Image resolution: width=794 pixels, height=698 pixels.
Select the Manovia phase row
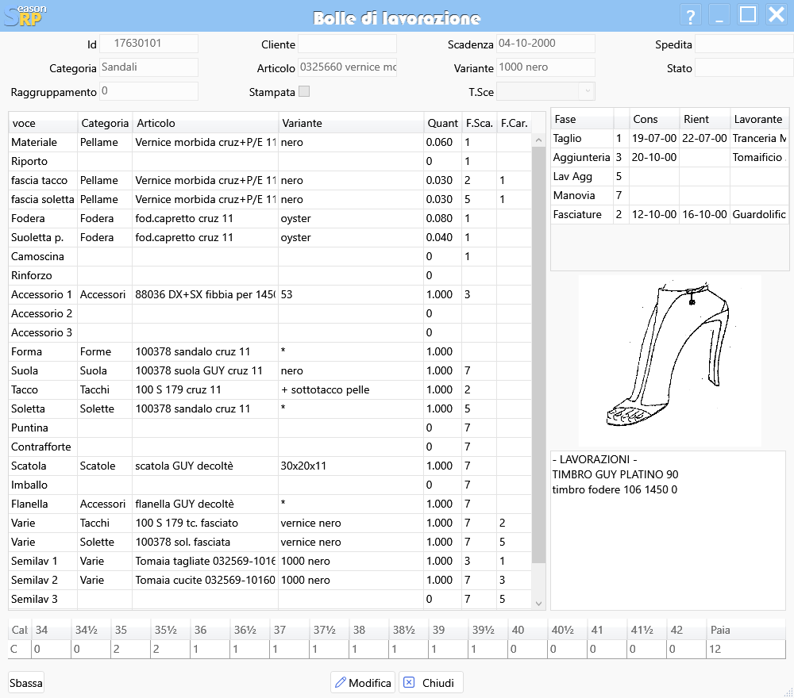click(x=670, y=195)
